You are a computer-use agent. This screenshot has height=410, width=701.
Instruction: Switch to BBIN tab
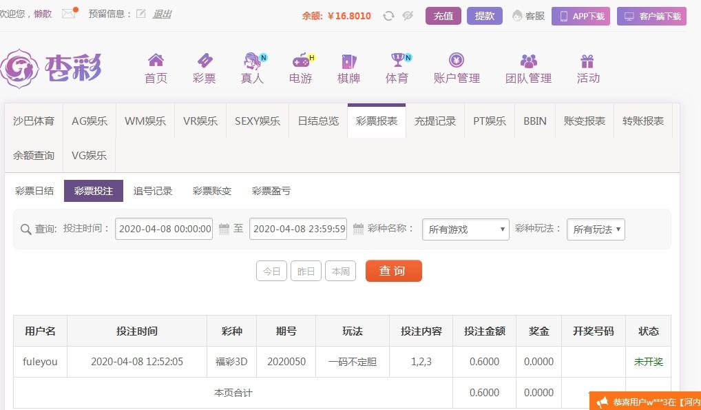[535, 121]
